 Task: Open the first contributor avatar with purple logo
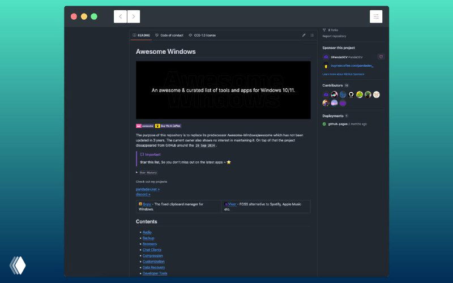coord(326,95)
